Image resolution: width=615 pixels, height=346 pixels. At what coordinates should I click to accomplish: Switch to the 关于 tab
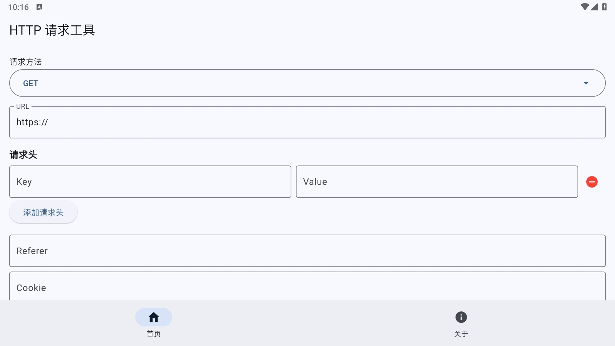[x=461, y=333]
